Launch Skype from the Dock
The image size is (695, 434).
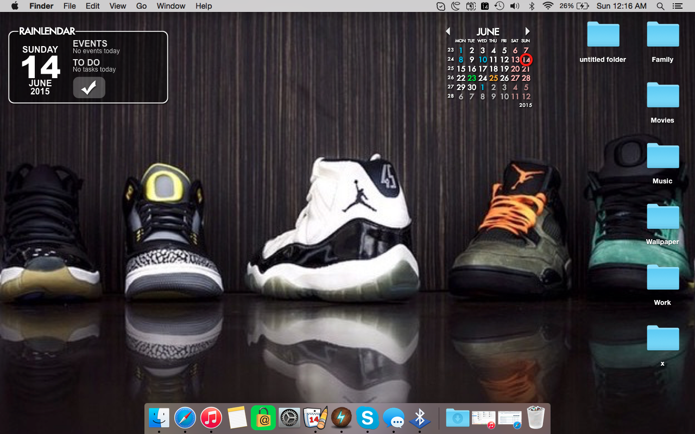click(368, 418)
